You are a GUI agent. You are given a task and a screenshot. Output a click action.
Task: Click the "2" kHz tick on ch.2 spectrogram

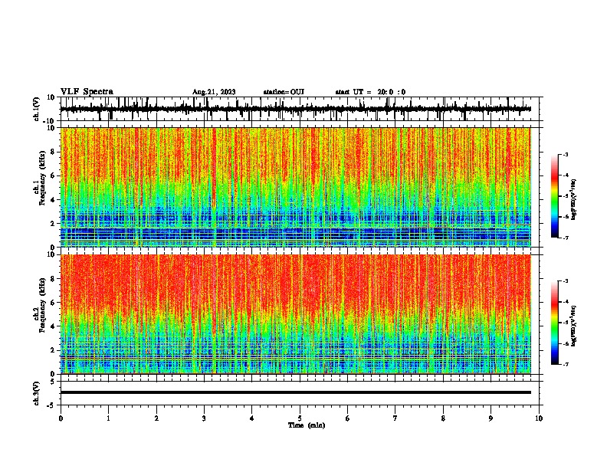point(53,350)
